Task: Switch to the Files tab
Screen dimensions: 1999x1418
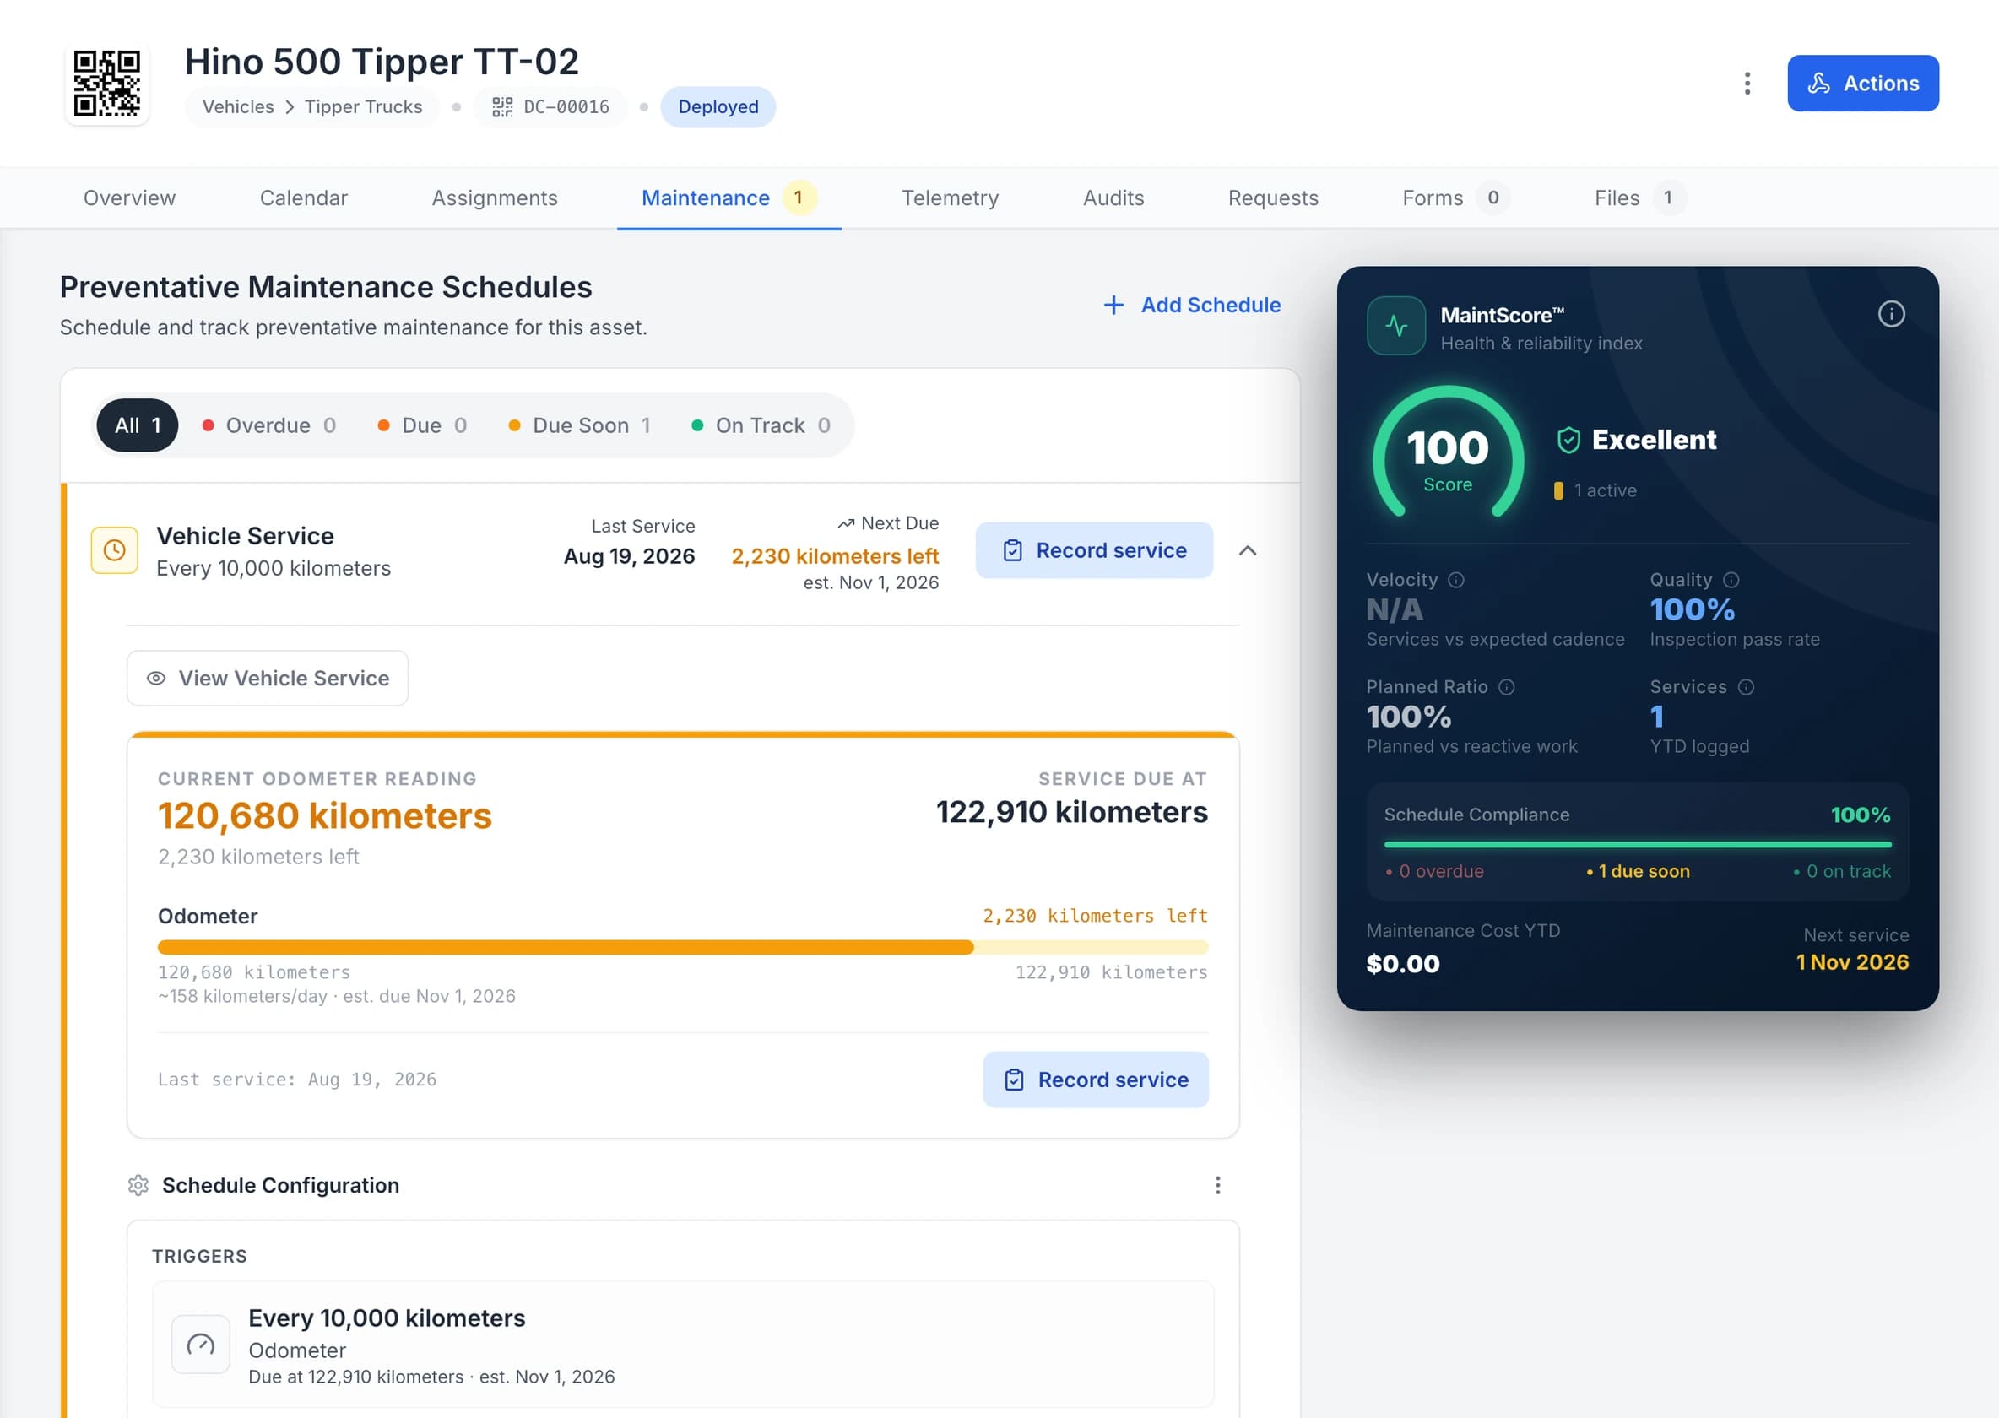Action: point(1639,198)
